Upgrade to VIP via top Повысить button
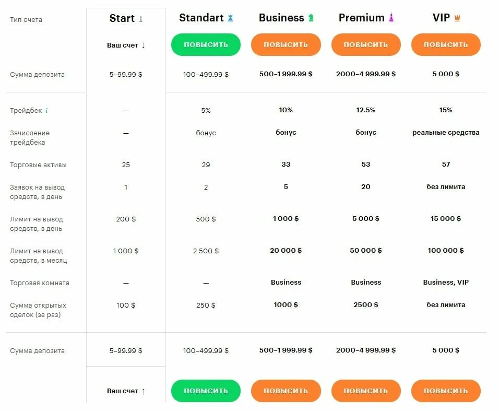 tap(446, 44)
